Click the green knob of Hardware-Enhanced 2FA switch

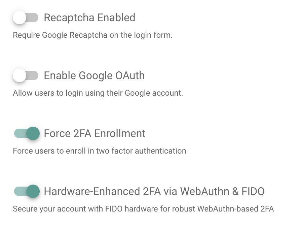33,192
